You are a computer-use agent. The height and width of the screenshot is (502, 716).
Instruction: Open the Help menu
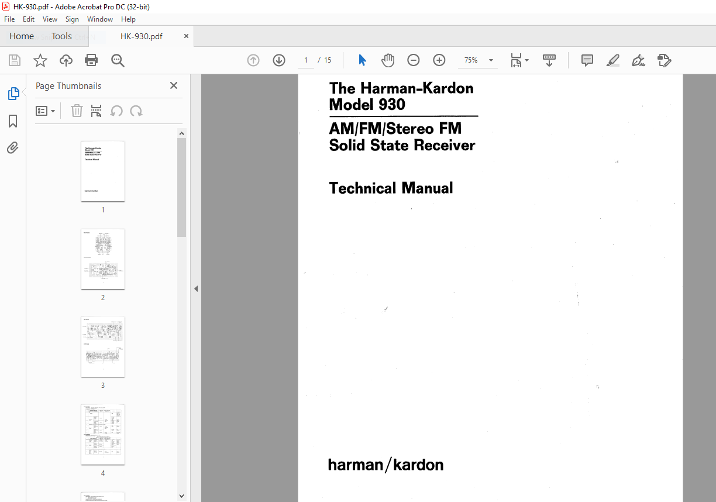pos(128,19)
